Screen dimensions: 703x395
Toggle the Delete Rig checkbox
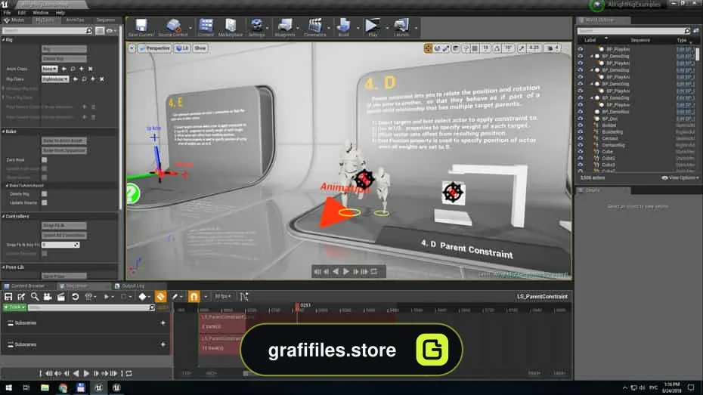45,194
